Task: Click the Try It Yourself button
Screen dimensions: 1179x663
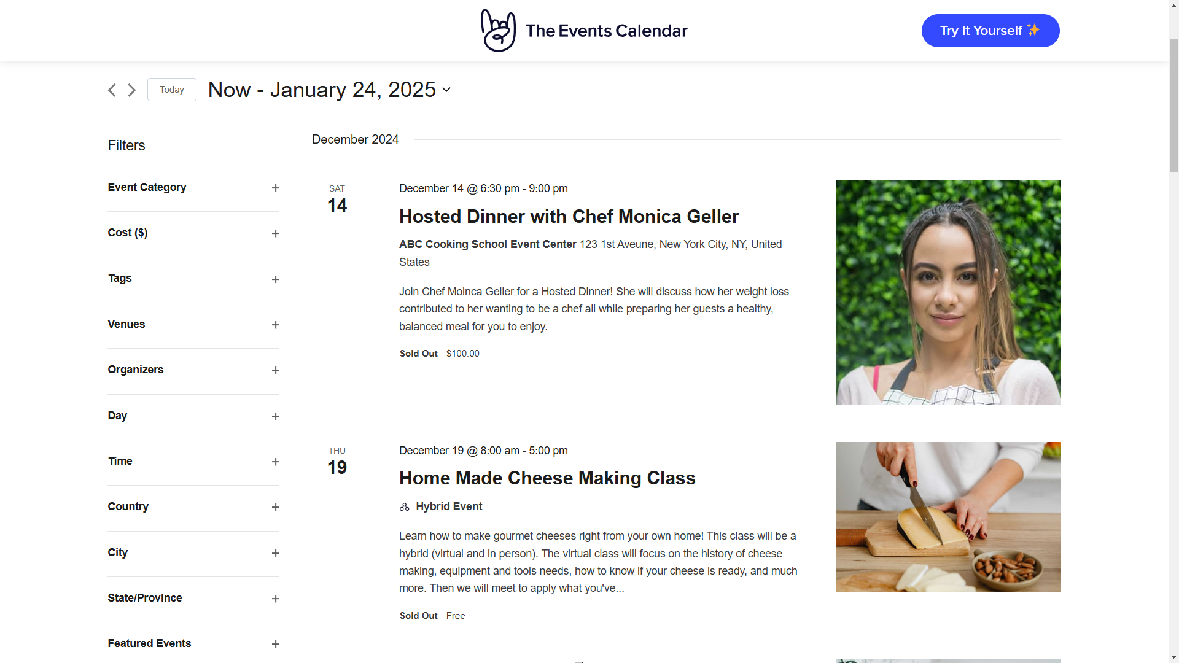Action: [x=990, y=31]
